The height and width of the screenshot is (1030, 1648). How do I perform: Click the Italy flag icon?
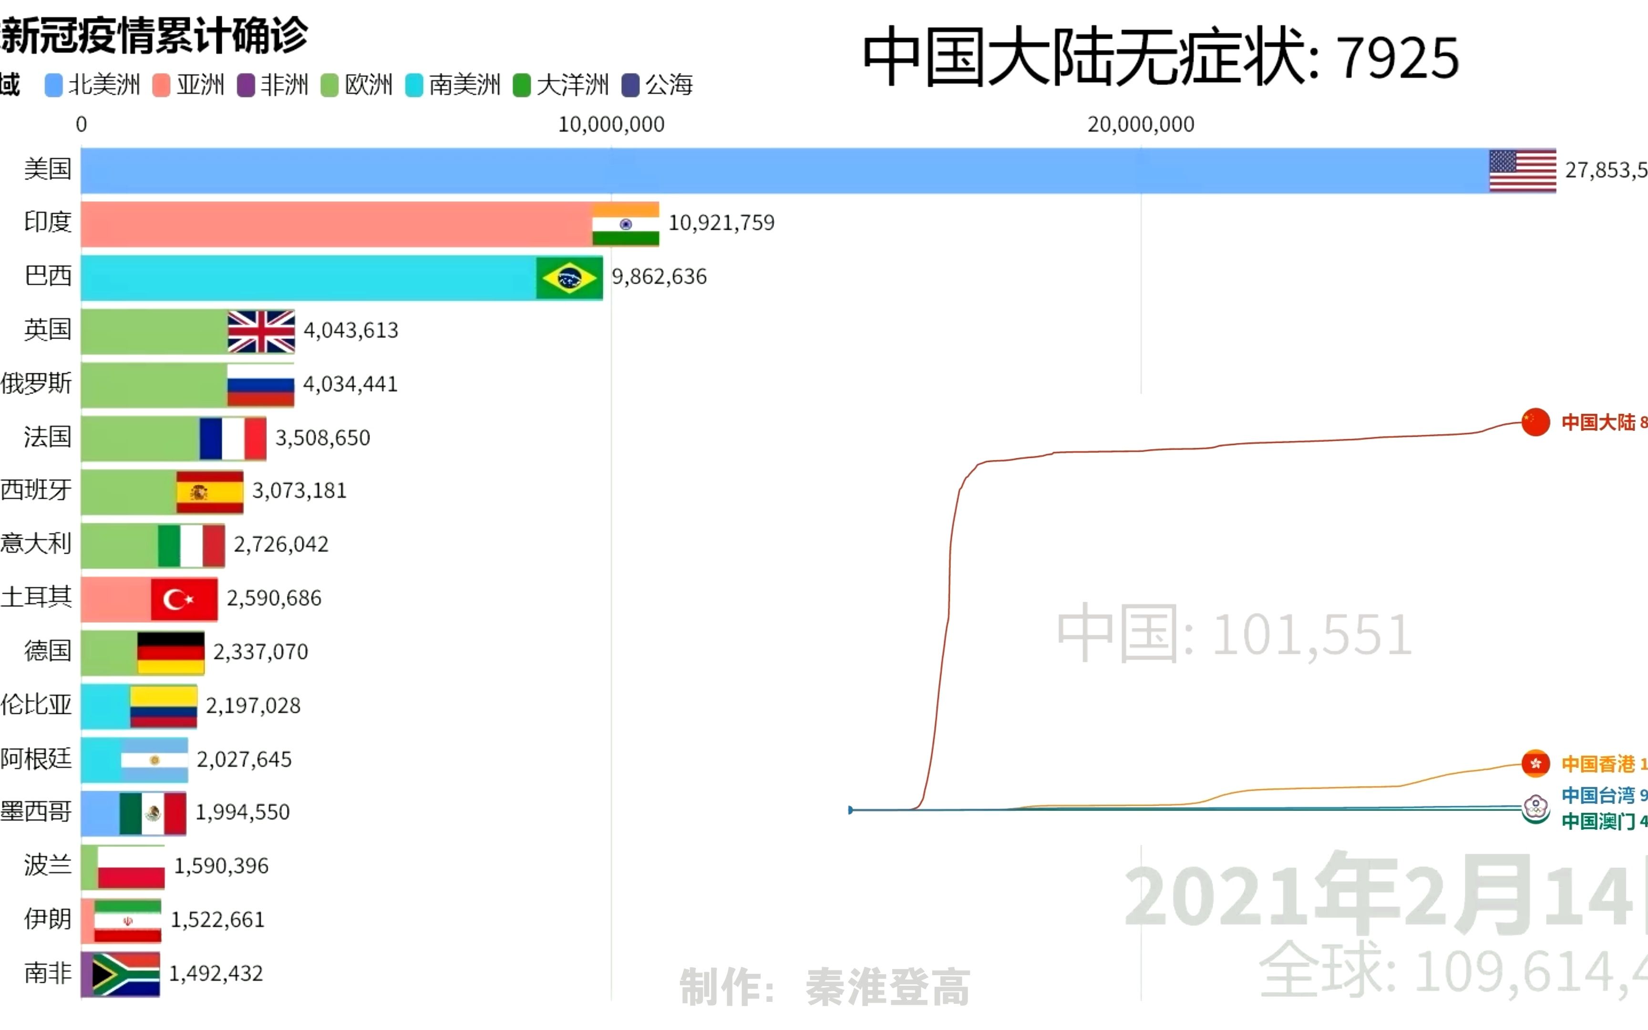click(x=191, y=546)
